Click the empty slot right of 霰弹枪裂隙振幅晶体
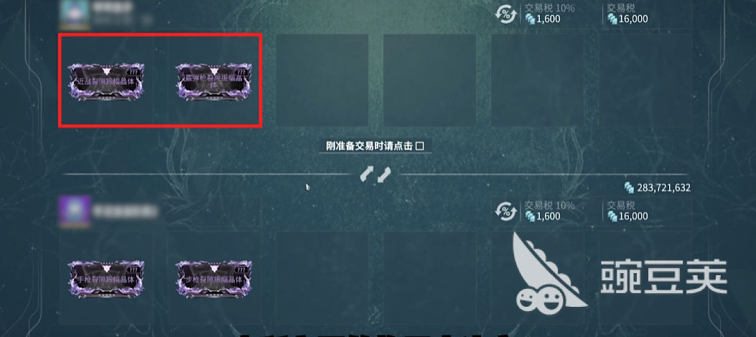Viewport: 756px width, 337px height. tap(322, 80)
